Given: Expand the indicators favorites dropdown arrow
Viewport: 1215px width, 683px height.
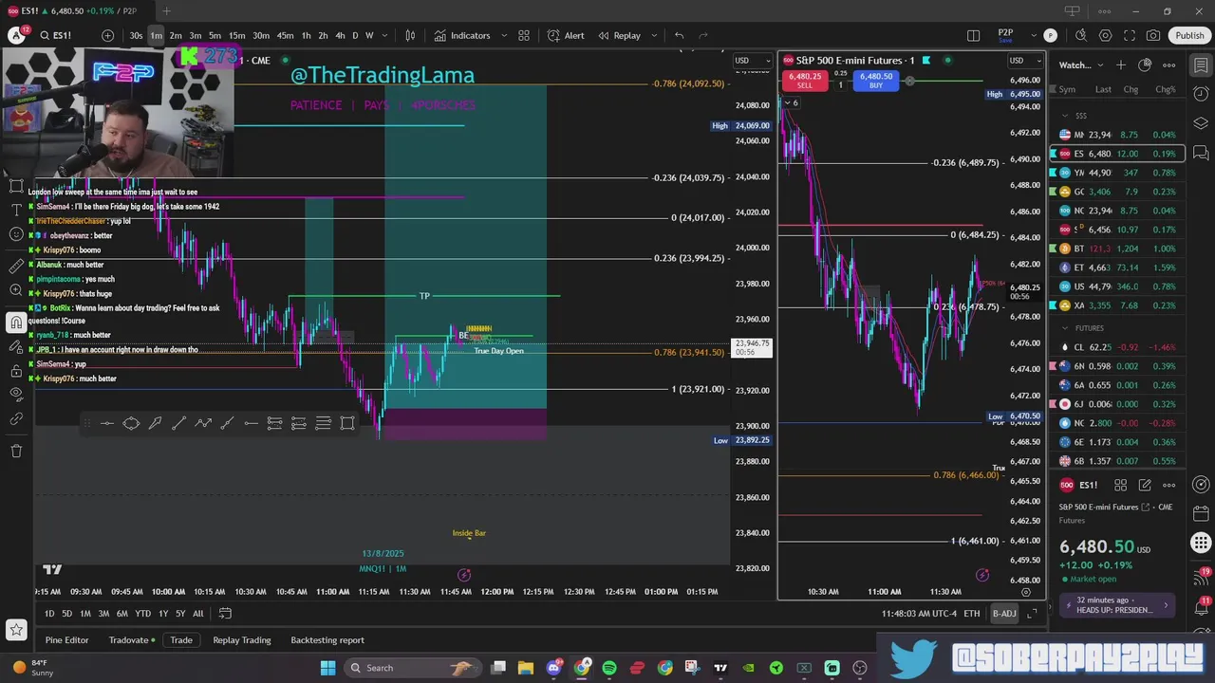Looking at the screenshot, I should [x=503, y=35].
